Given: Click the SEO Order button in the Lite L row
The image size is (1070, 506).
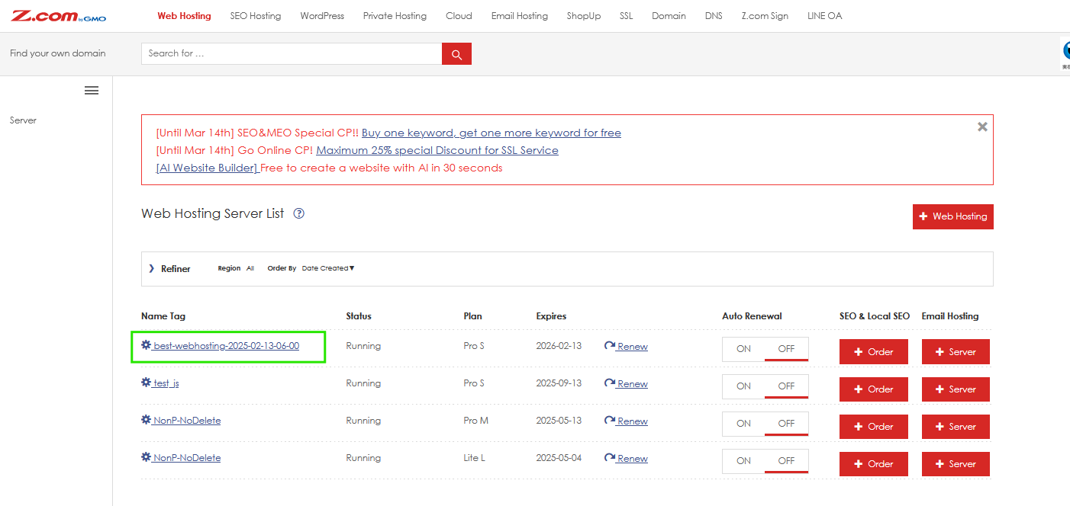Looking at the screenshot, I should (x=874, y=464).
